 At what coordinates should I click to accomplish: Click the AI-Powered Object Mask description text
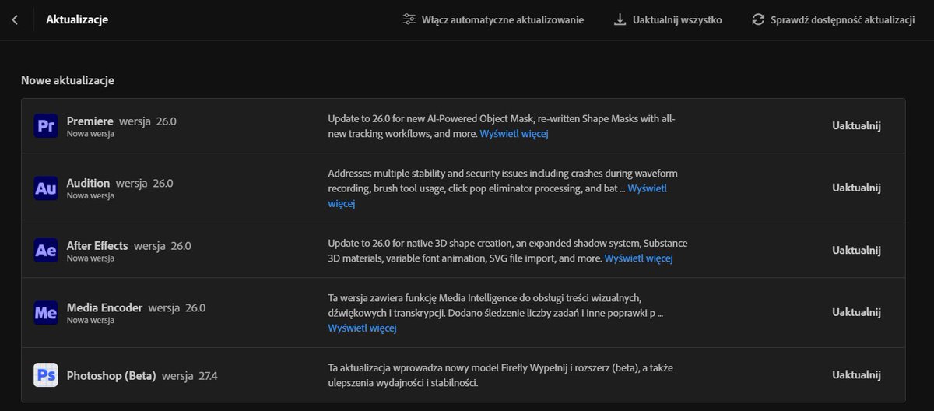point(502,126)
